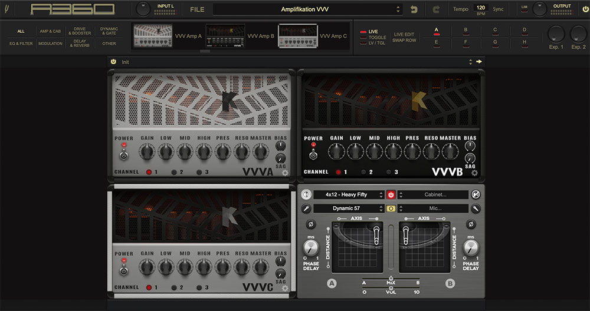Viewport: 590px width, 311px height.
Task: Click the A360 logo
Action: pos(72,9)
